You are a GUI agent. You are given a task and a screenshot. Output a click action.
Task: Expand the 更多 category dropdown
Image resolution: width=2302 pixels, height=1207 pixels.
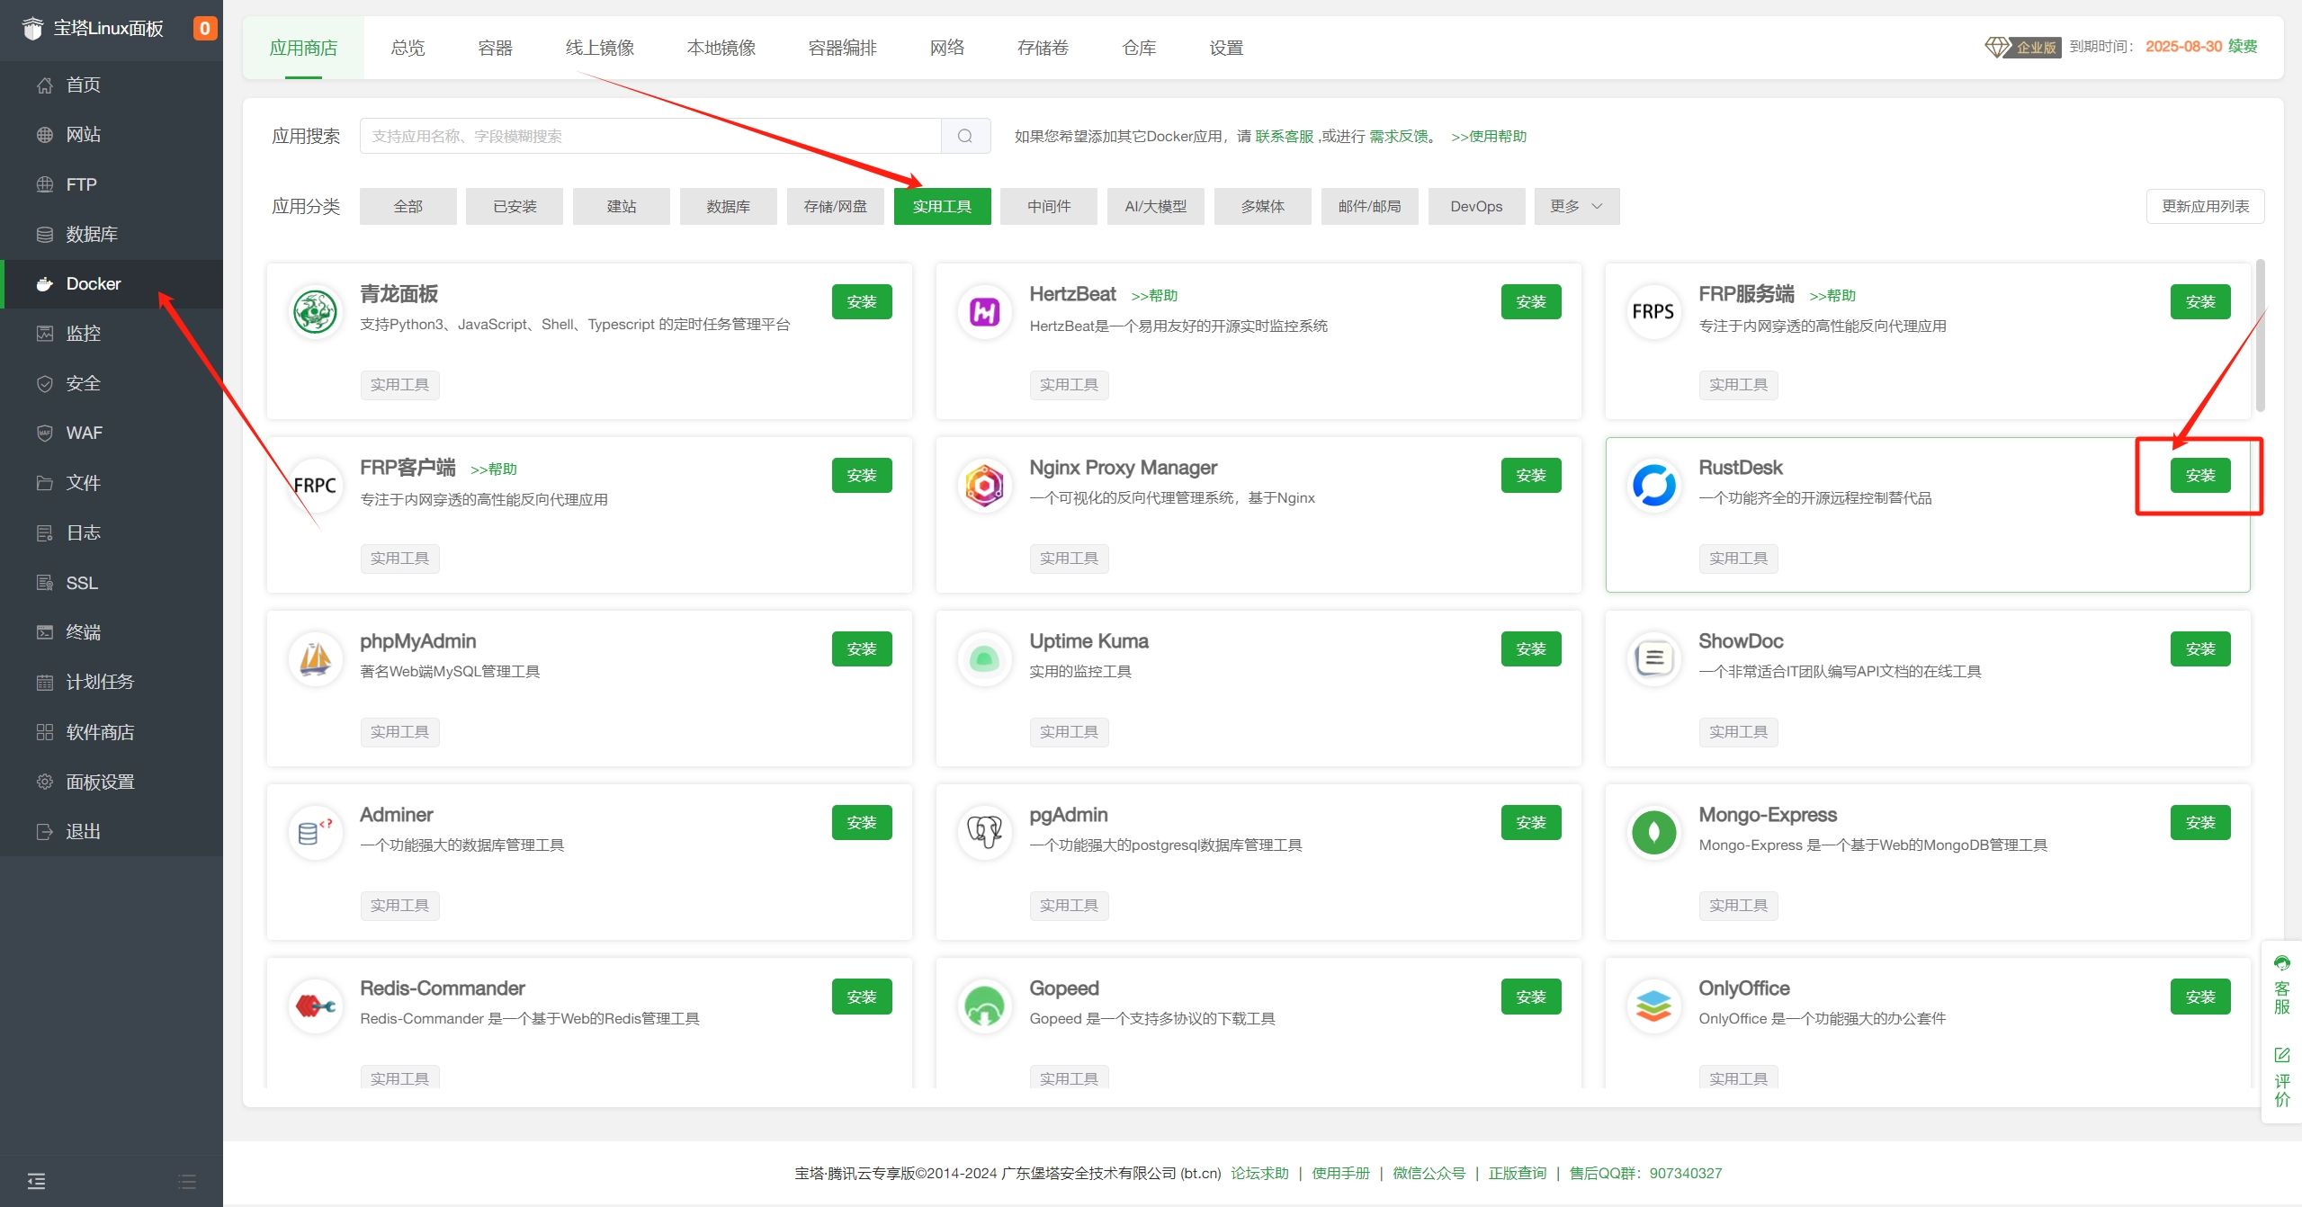[x=1576, y=206]
